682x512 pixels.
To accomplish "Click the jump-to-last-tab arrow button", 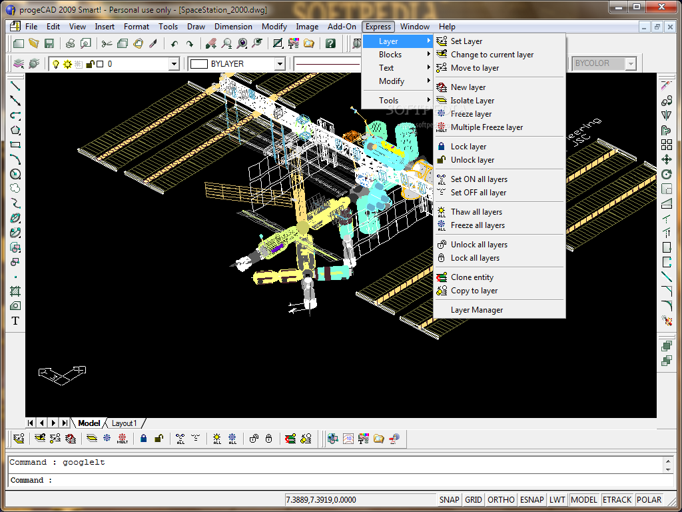I will (x=65, y=423).
